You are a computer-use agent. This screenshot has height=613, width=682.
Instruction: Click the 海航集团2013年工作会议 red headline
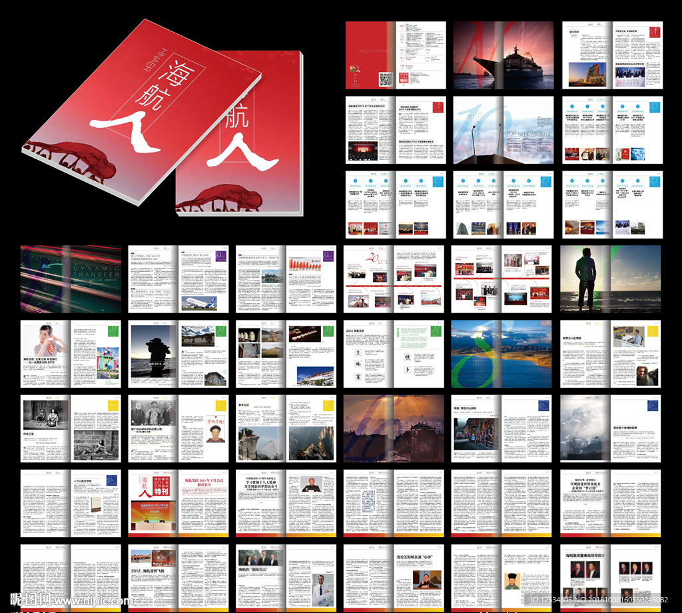pos(204,482)
